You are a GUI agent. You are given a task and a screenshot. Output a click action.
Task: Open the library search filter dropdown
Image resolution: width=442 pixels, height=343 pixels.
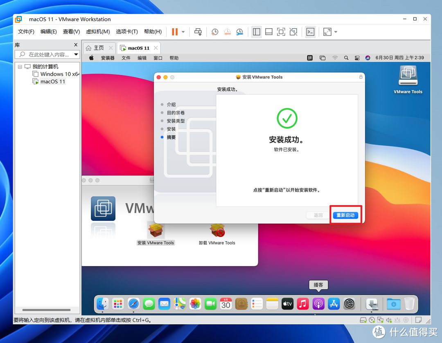(x=76, y=54)
